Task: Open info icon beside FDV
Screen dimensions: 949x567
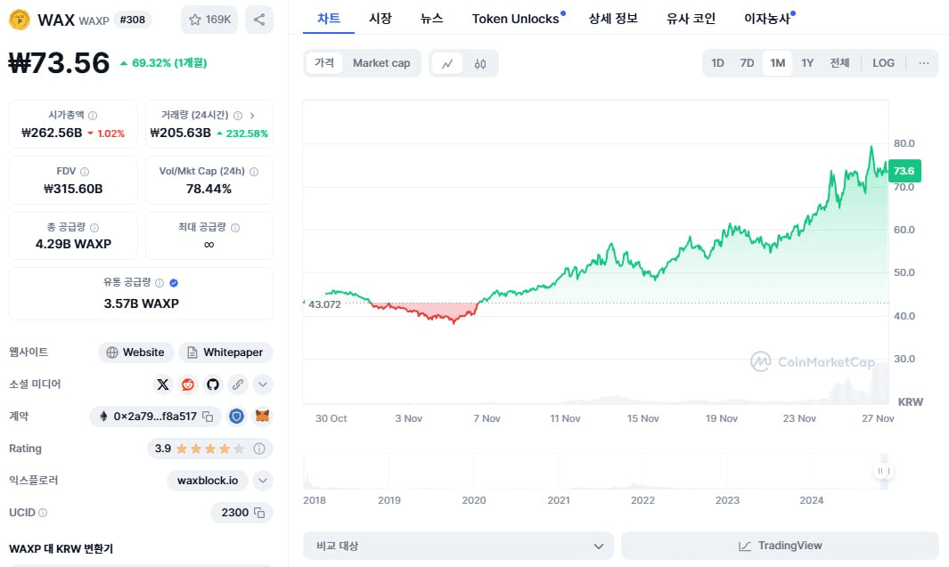Action: tap(85, 172)
